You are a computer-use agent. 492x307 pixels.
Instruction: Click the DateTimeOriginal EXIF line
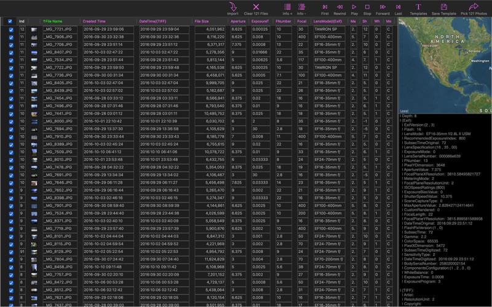click(x=438, y=223)
